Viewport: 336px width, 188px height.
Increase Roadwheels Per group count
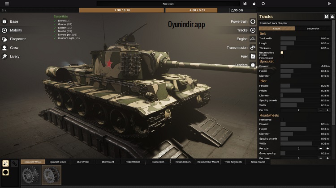pos(327,158)
